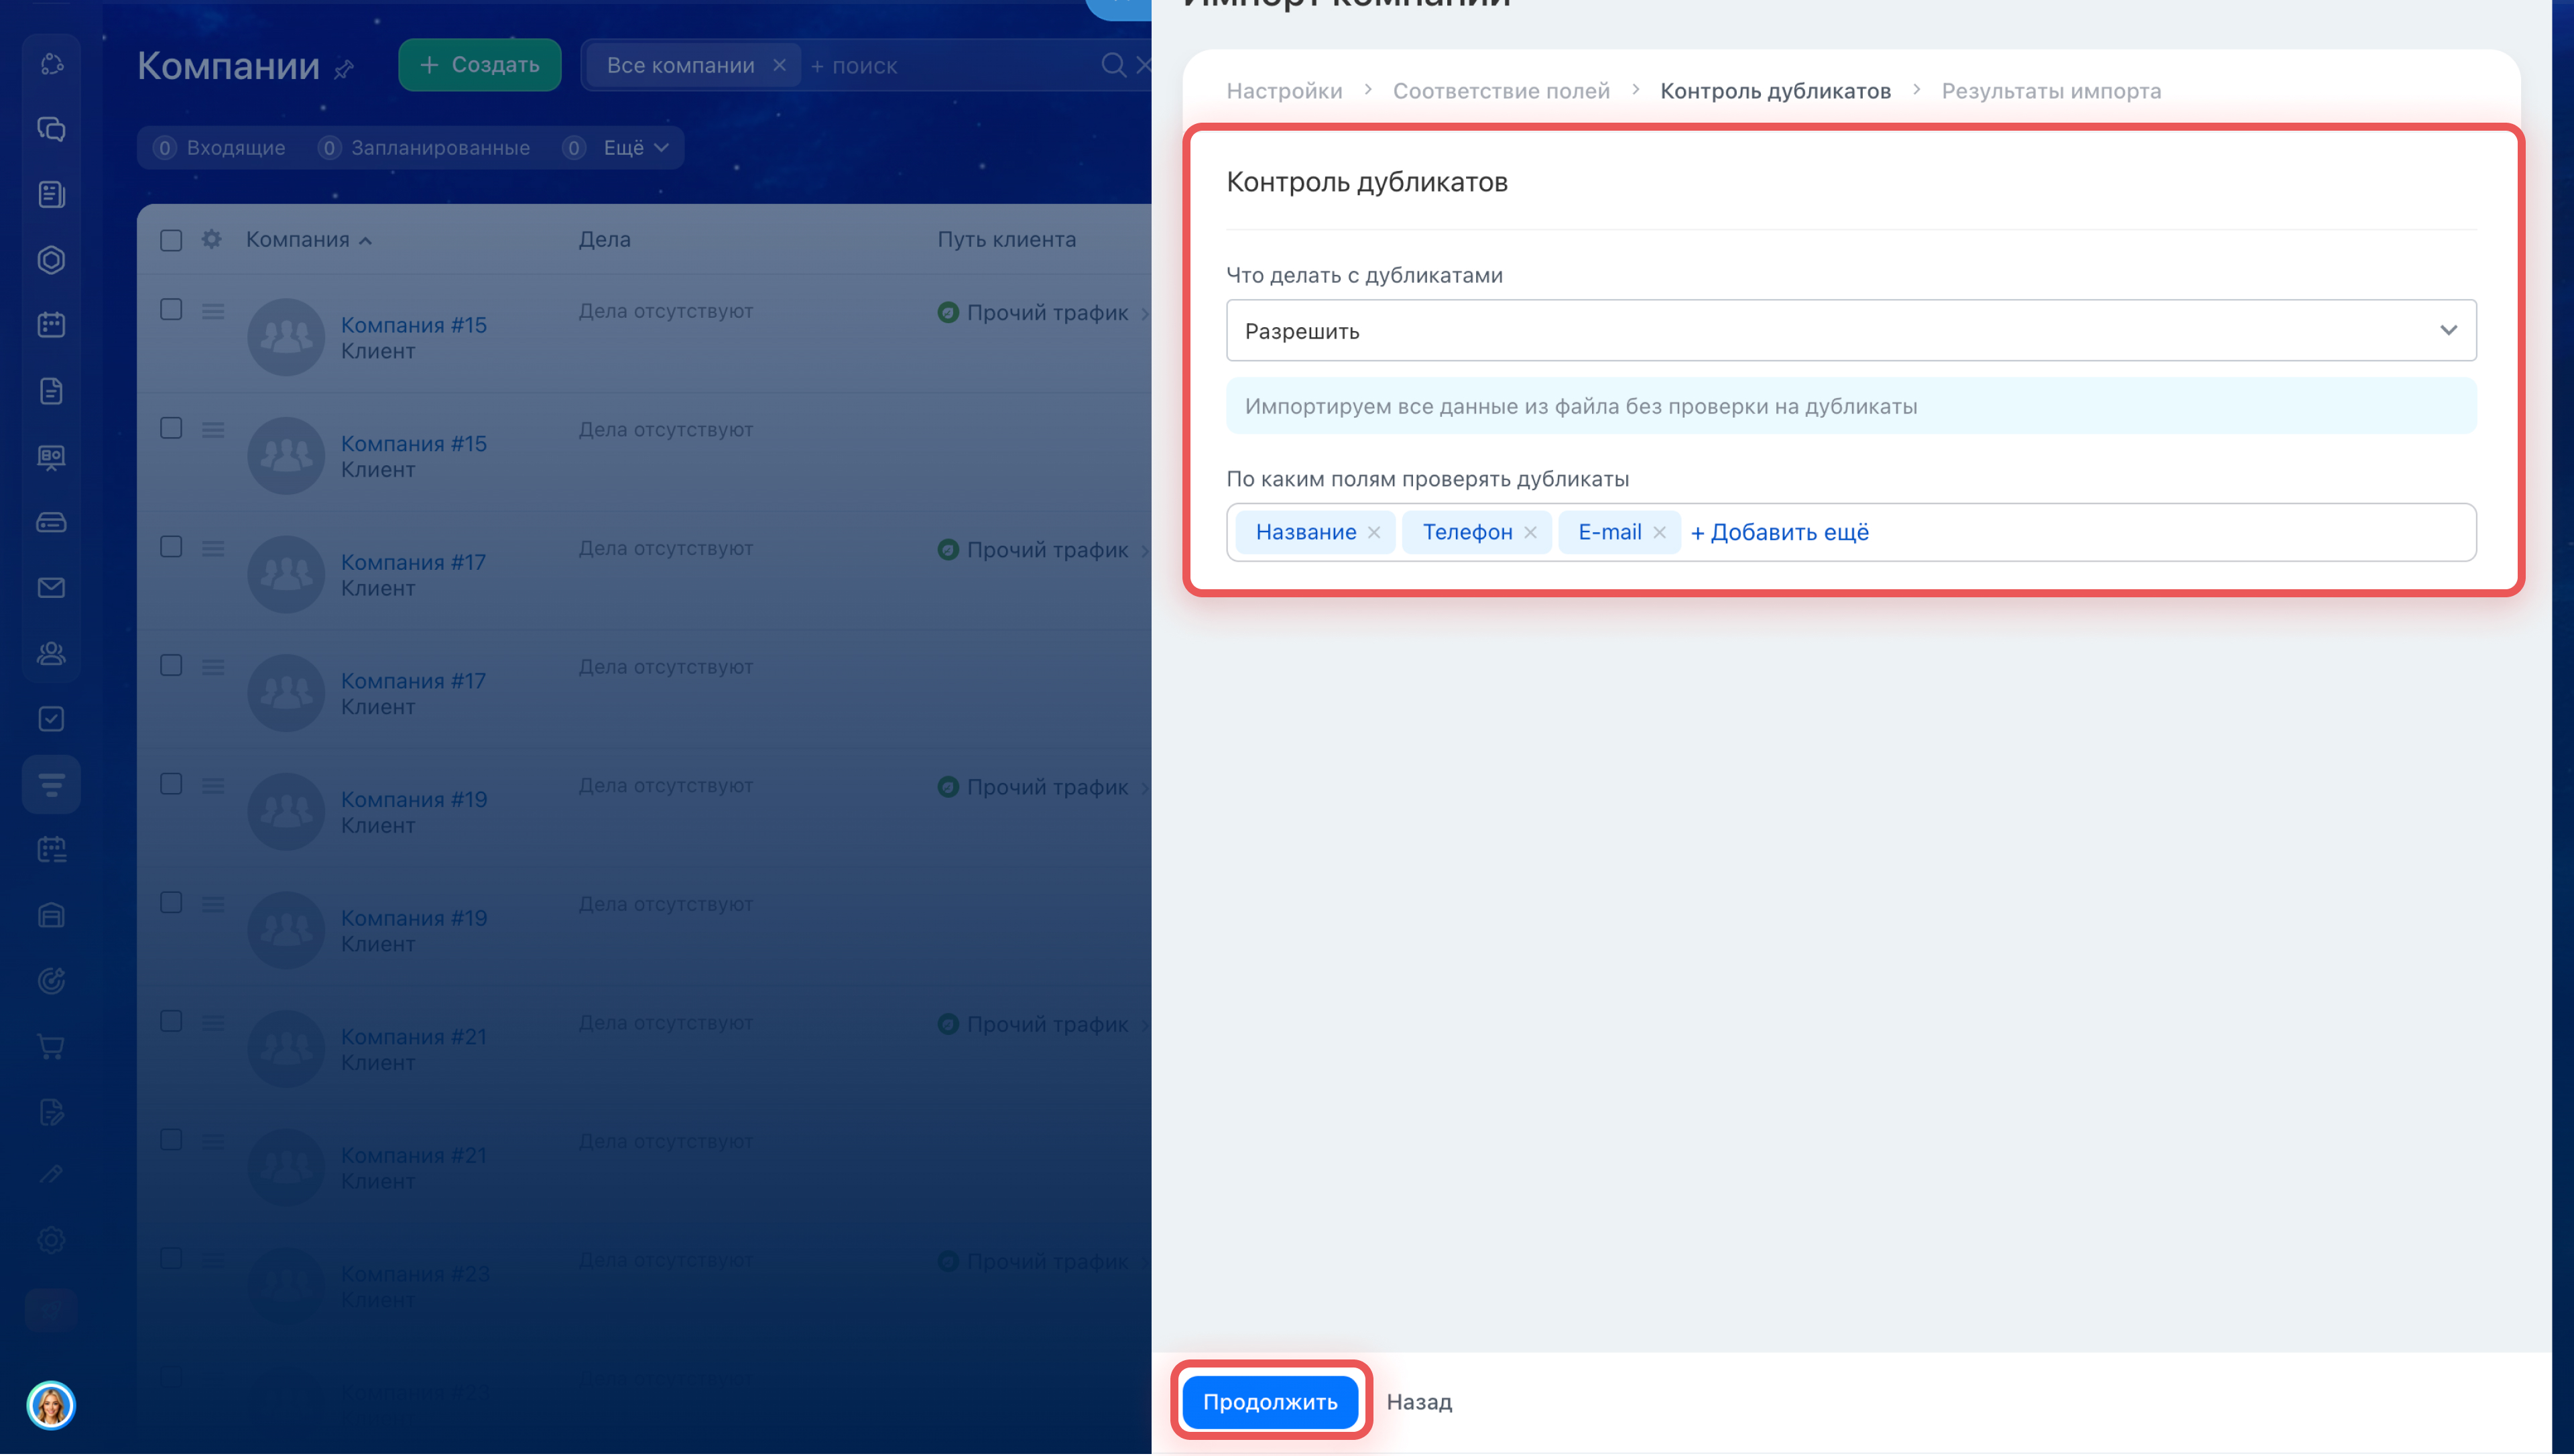2574x1456 pixels.
Task: Click the Добавить ещё link
Action: pyautogui.click(x=1779, y=533)
